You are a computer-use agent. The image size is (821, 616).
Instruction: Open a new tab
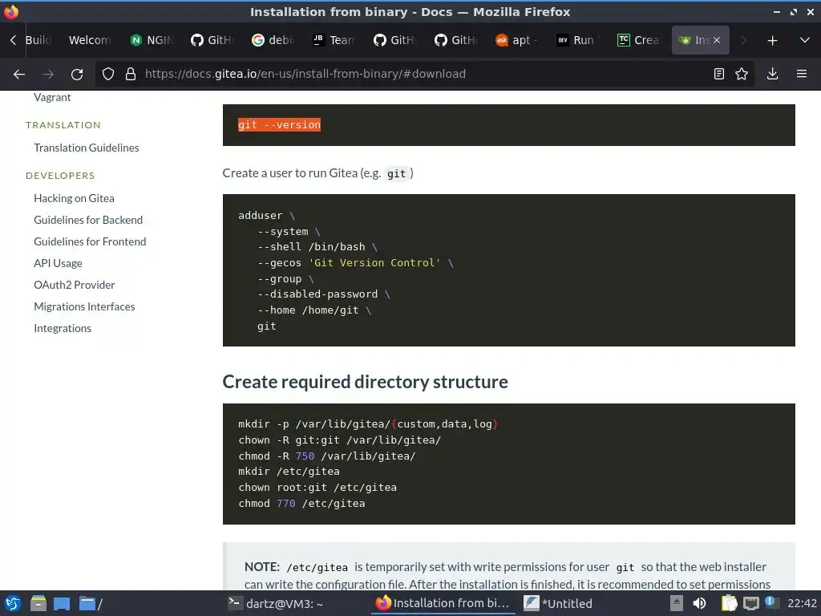[772, 40]
